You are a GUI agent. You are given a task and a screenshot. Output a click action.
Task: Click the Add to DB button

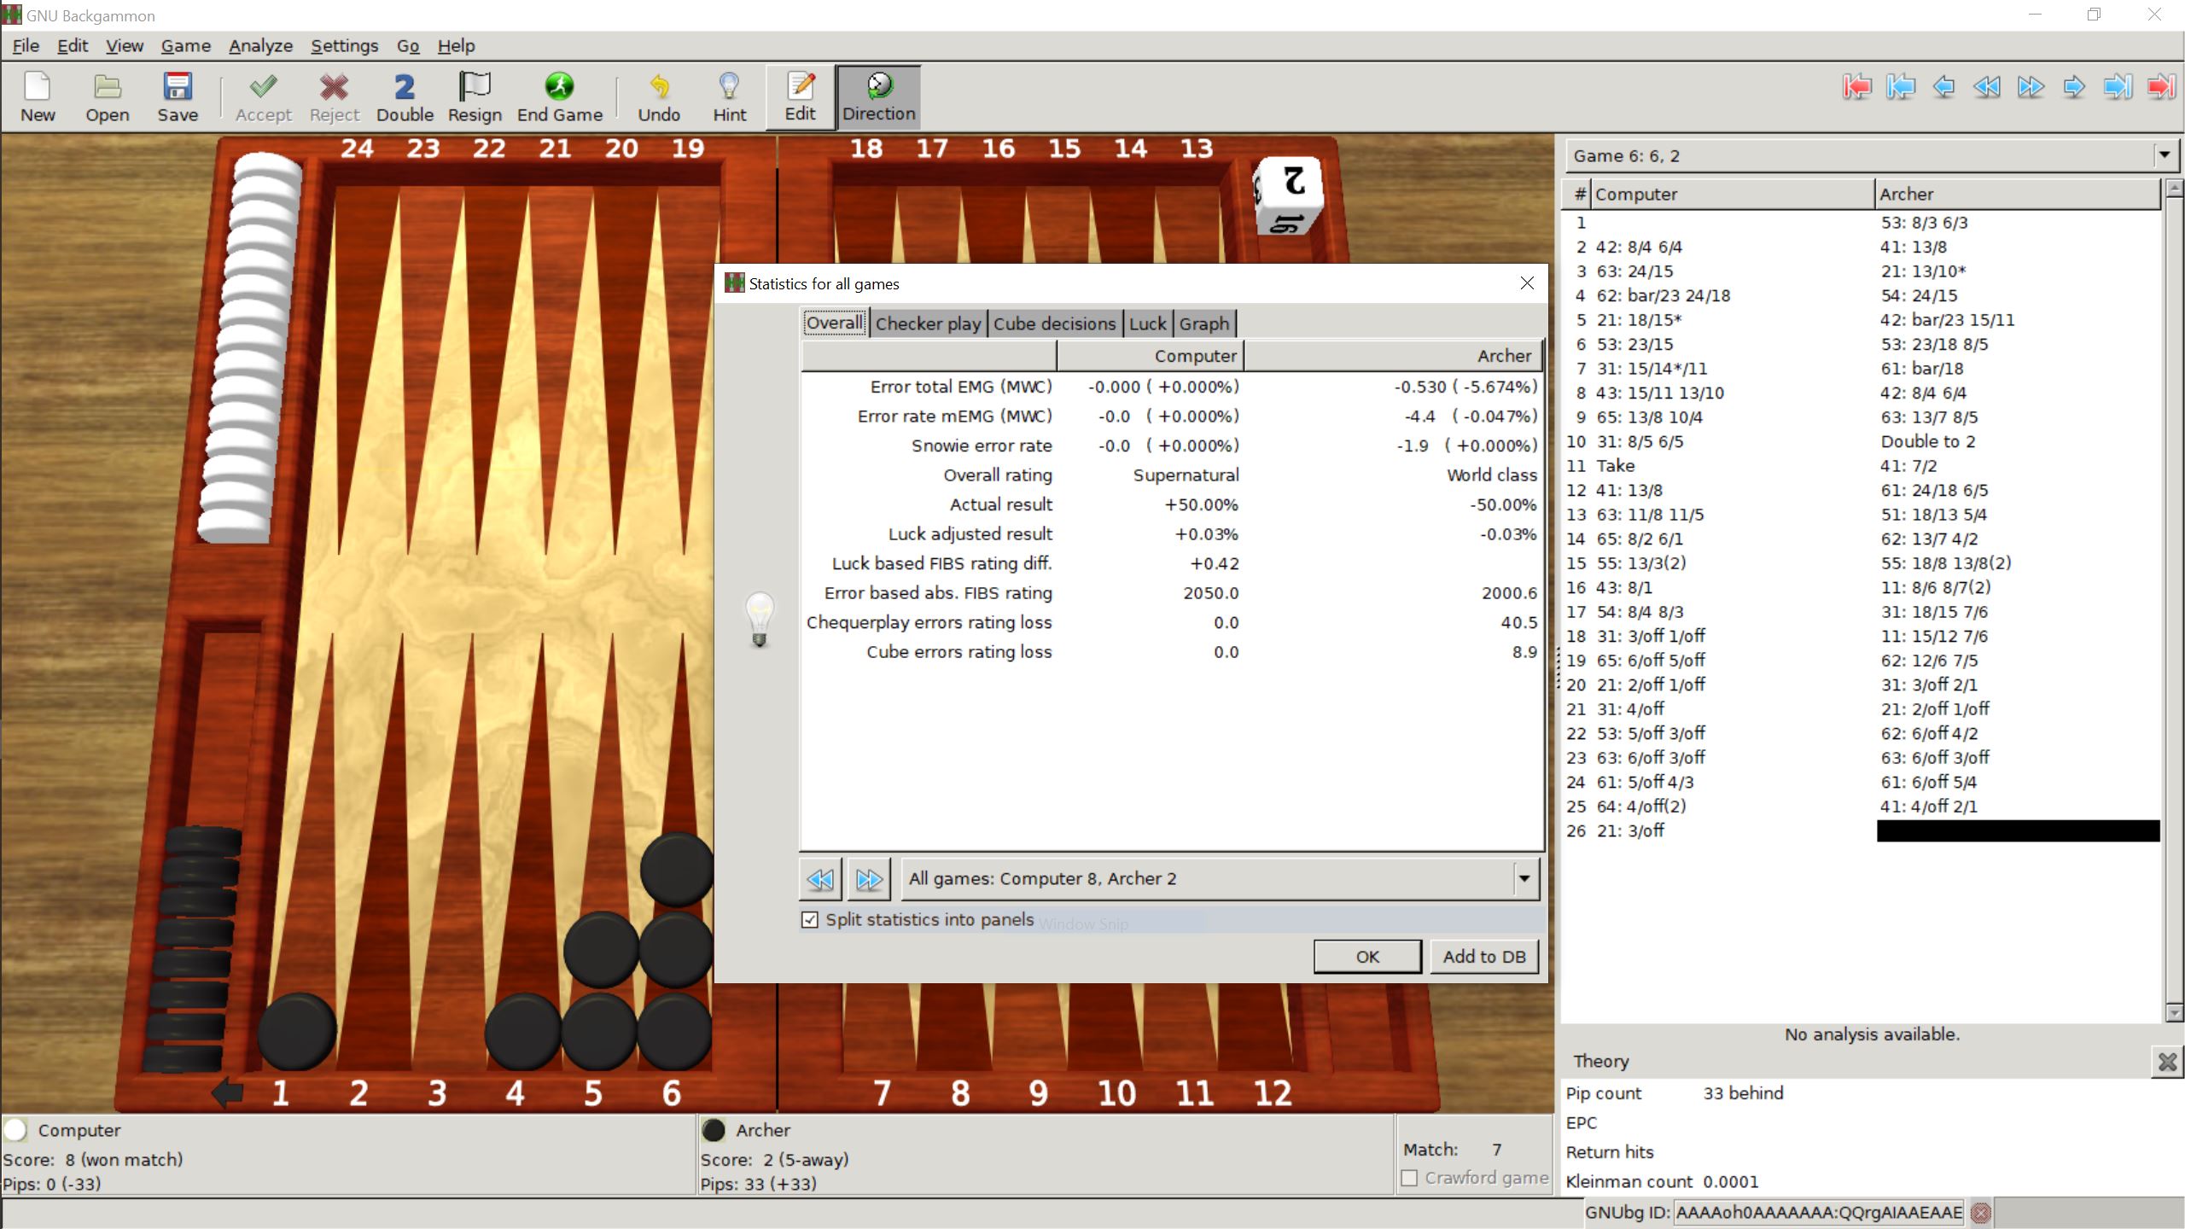click(1483, 957)
